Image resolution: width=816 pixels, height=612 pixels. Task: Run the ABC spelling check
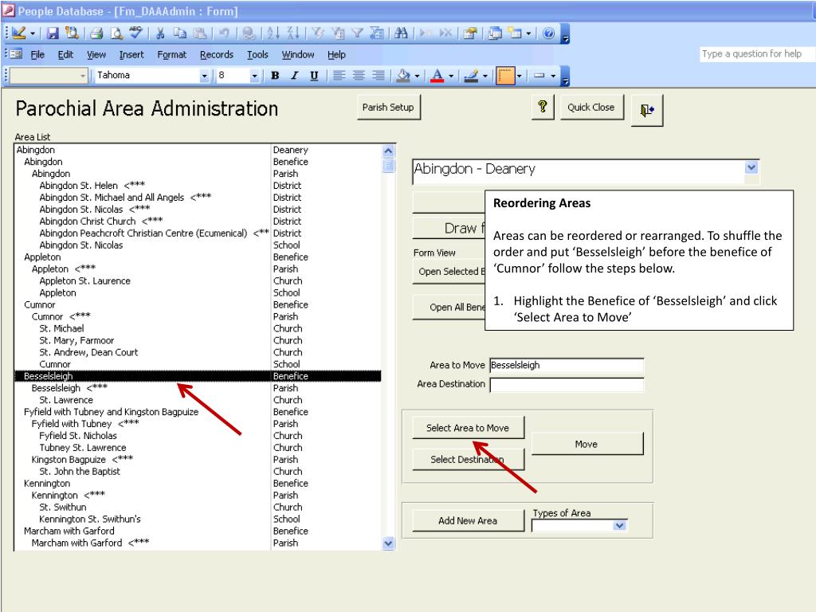point(135,33)
